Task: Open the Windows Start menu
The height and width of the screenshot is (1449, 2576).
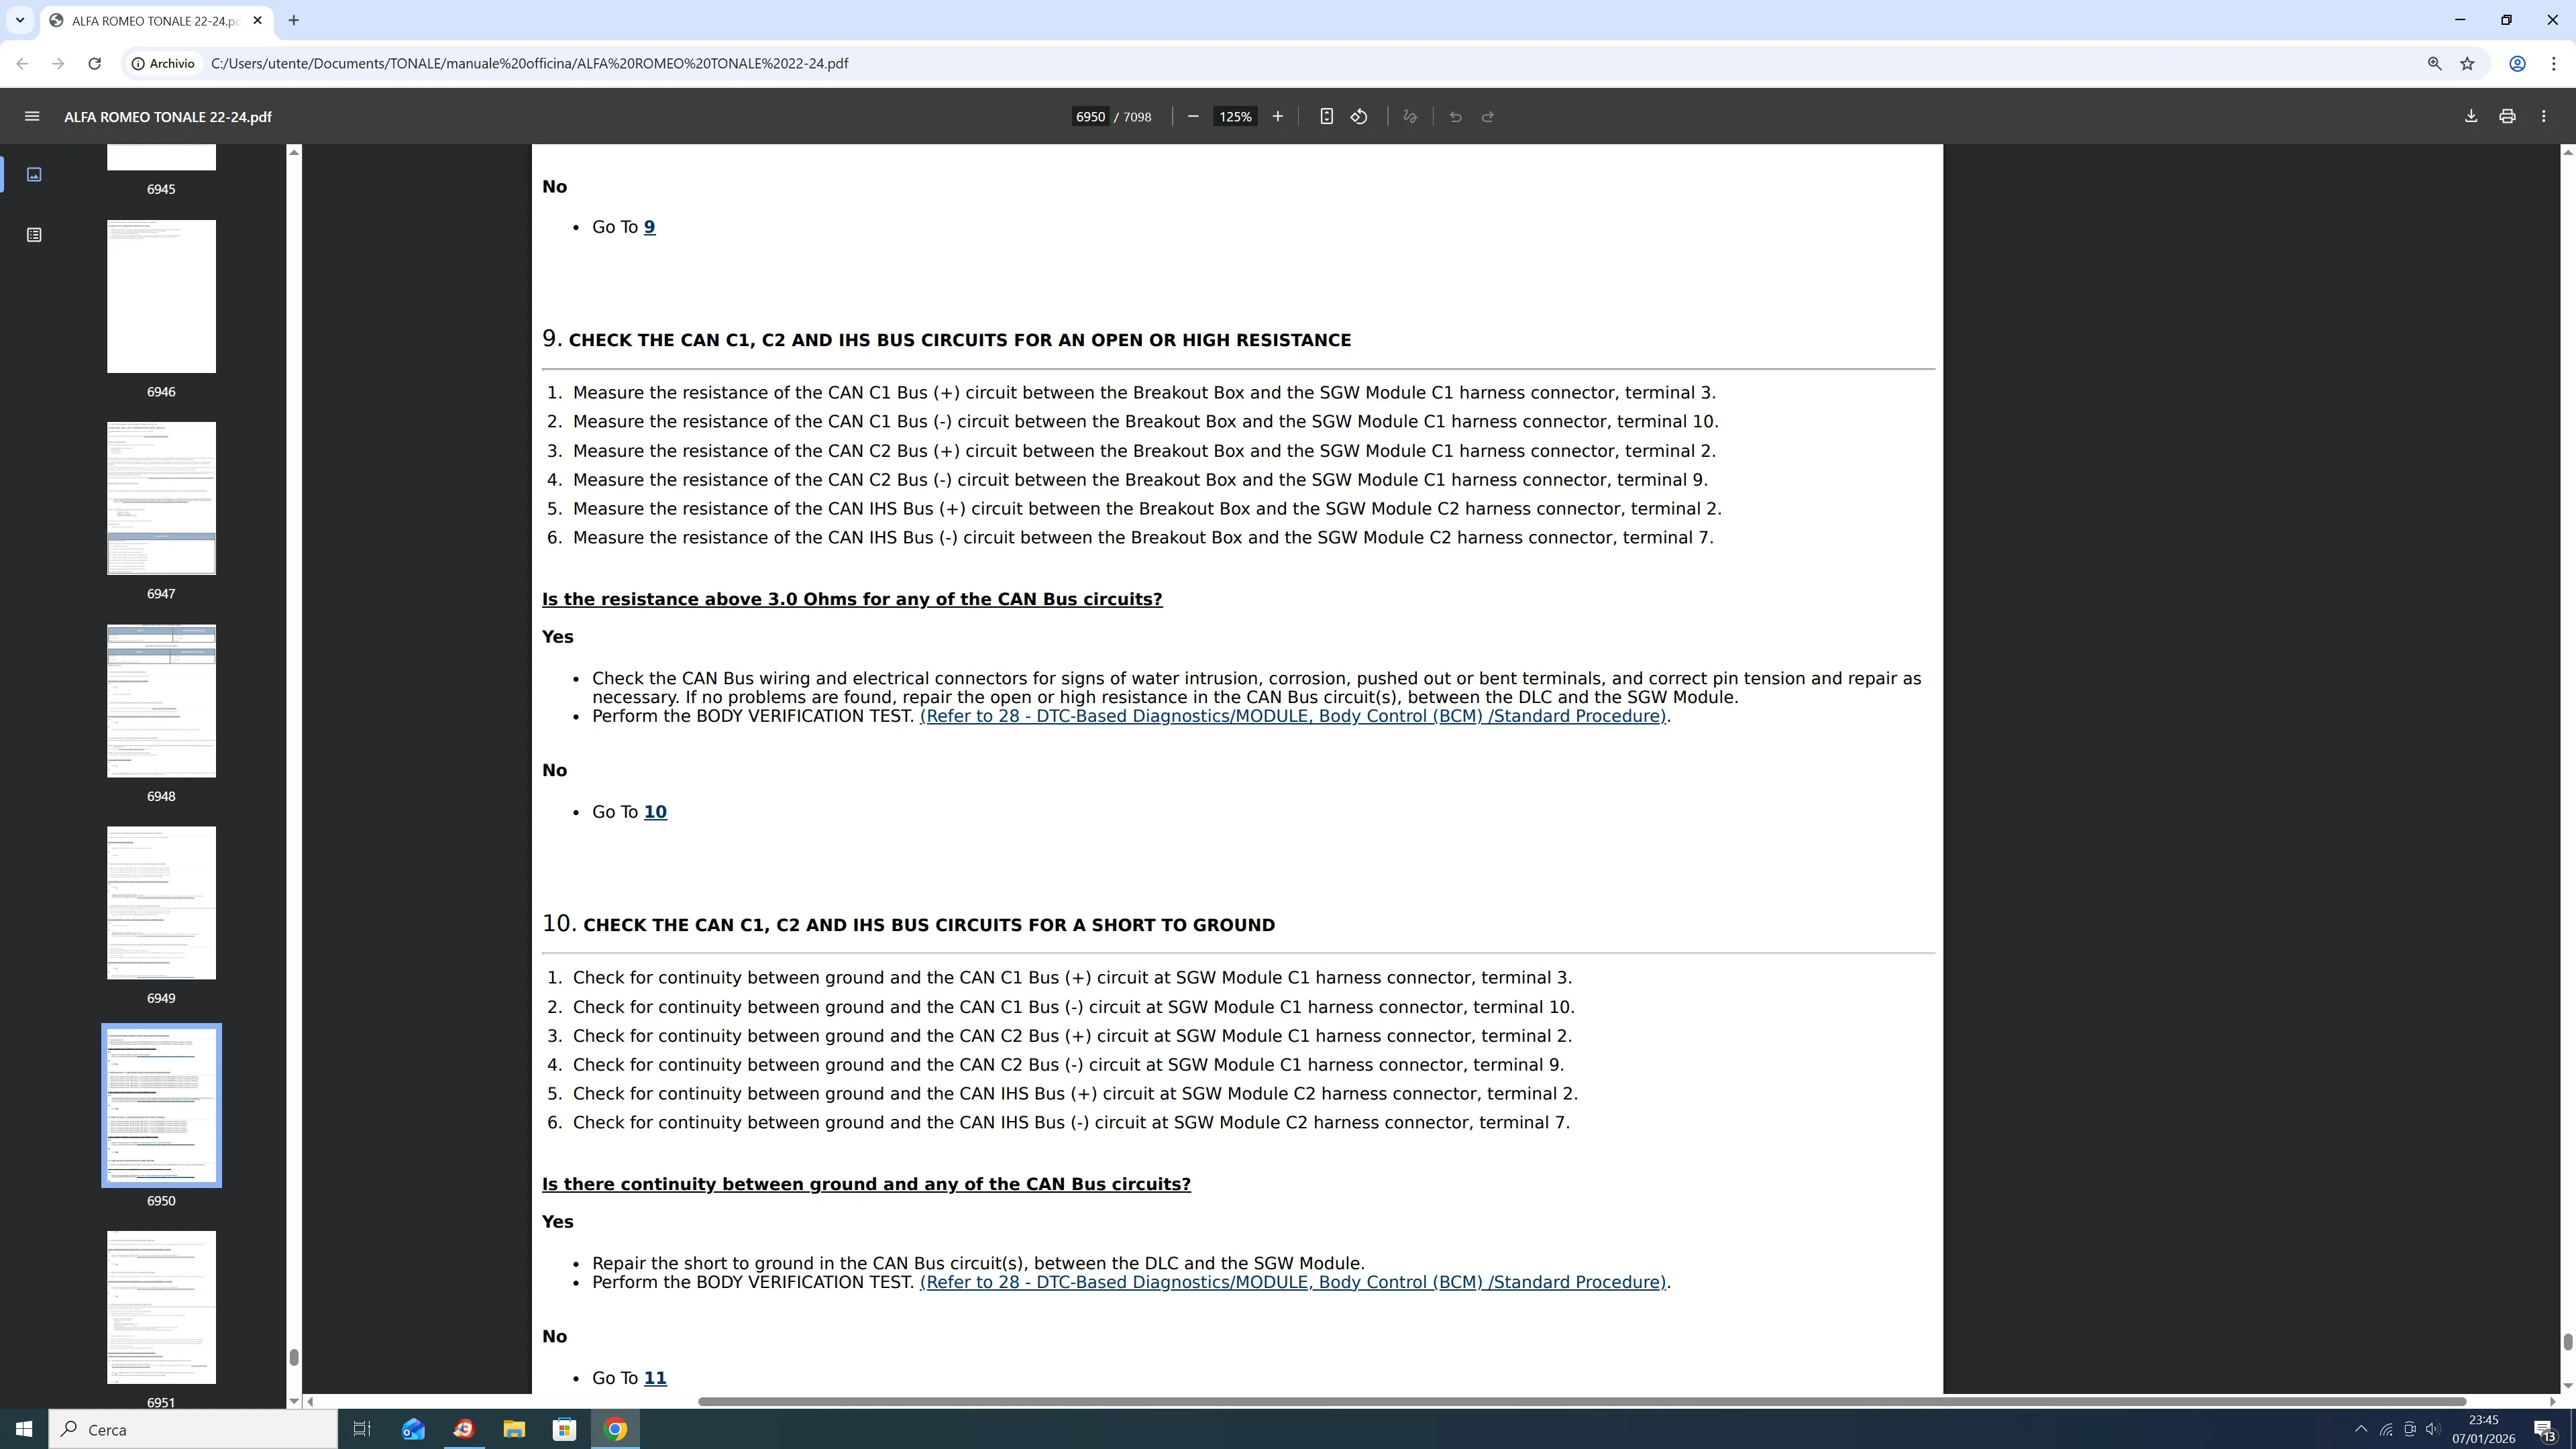Action: click(x=24, y=1429)
